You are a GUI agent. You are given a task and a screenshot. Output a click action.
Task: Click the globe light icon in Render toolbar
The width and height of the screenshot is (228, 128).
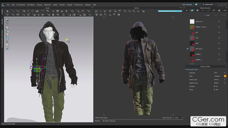101,15
